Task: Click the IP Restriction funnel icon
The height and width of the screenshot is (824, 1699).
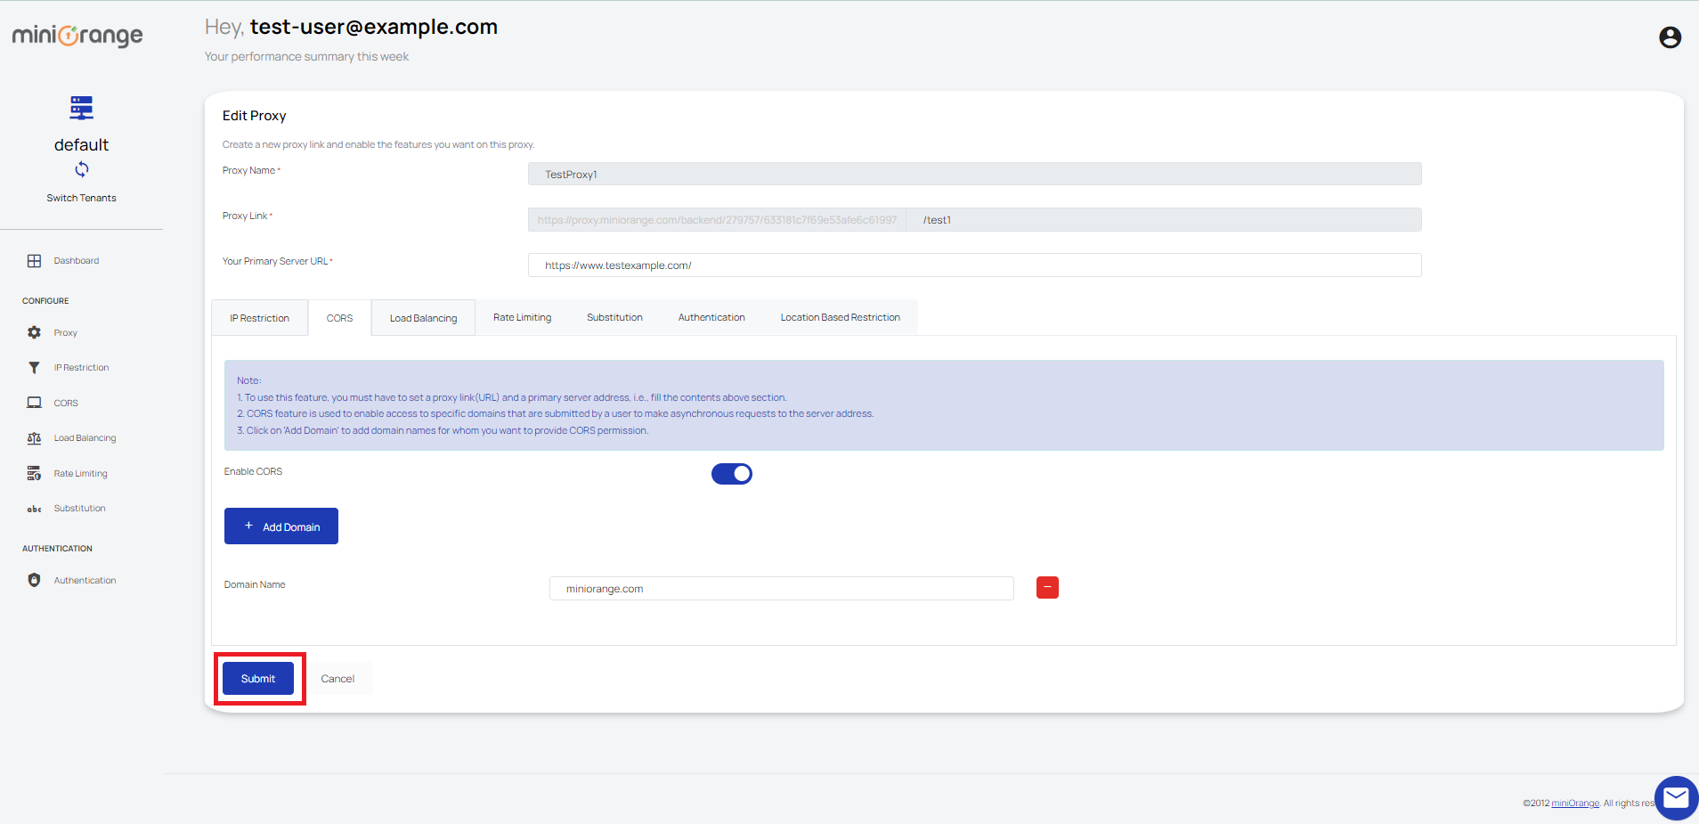Action: click(34, 367)
